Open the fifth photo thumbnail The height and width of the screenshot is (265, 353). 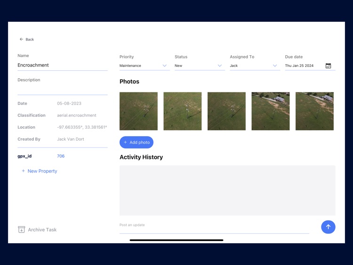314,111
